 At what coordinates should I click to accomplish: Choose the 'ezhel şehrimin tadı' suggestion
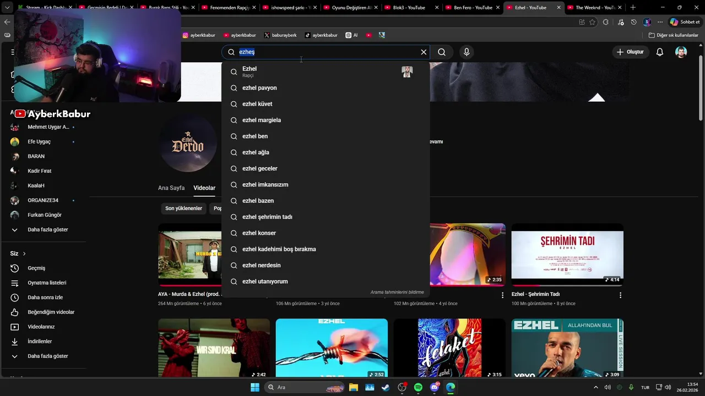(325, 217)
